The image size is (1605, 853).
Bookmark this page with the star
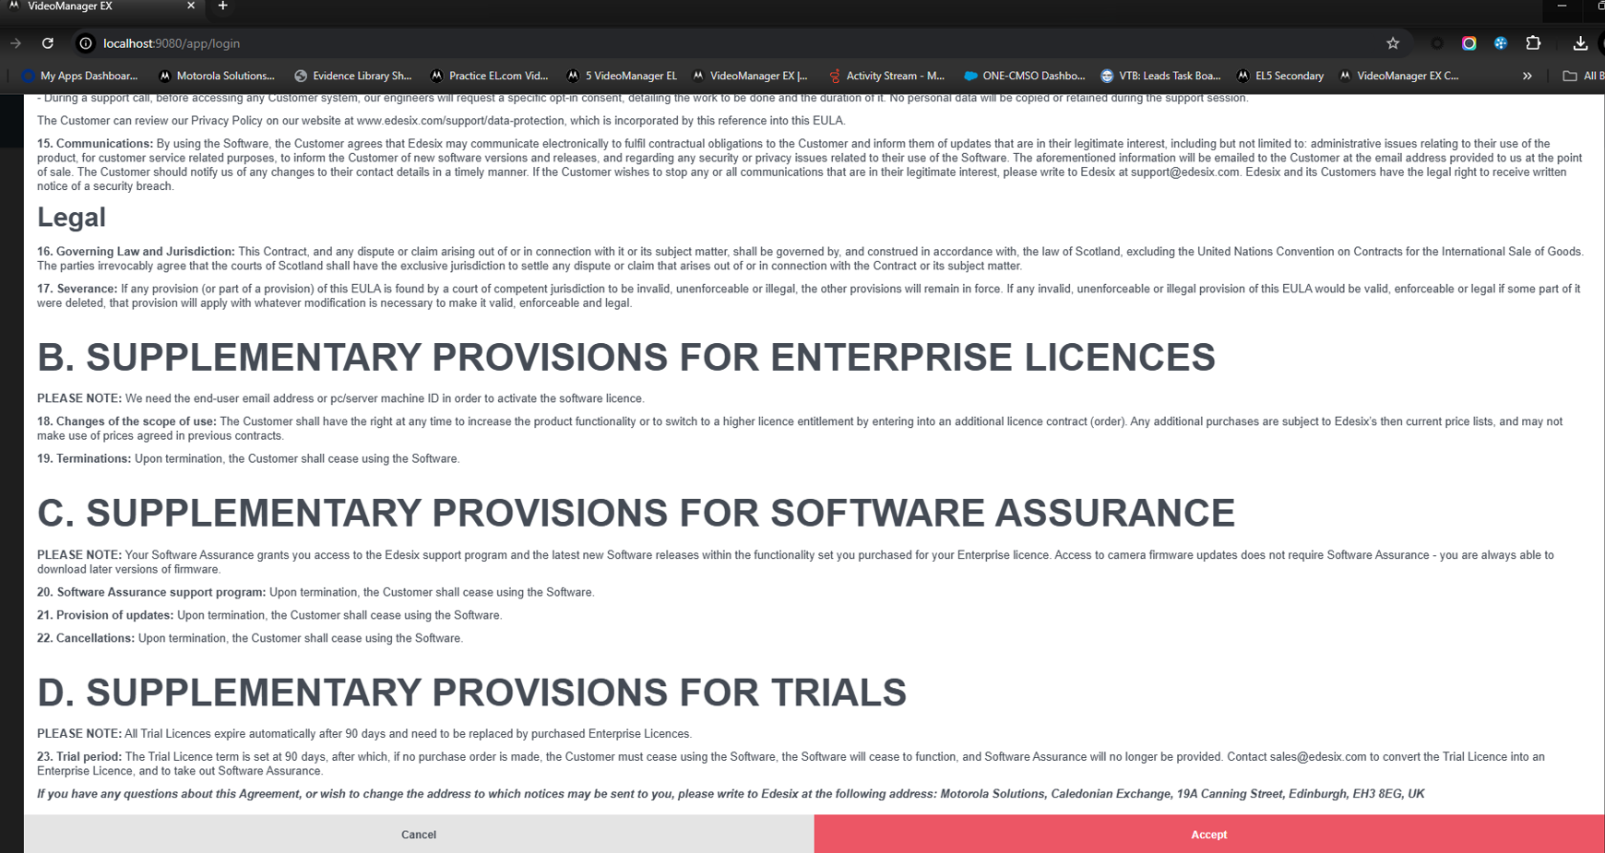(x=1393, y=43)
